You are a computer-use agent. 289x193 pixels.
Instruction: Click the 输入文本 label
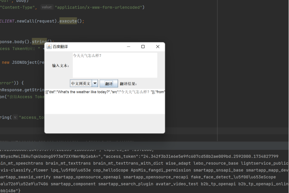(61, 66)
